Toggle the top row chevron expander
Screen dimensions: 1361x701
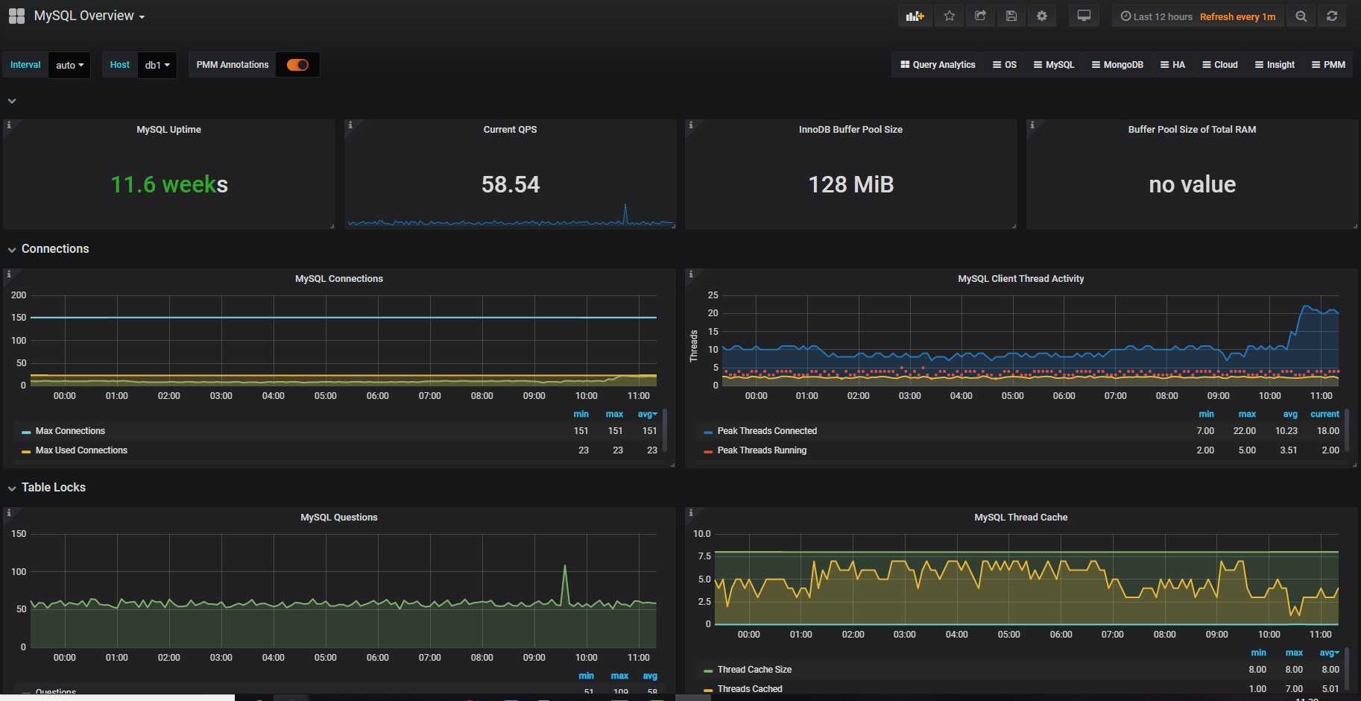(x=12, y=101)
